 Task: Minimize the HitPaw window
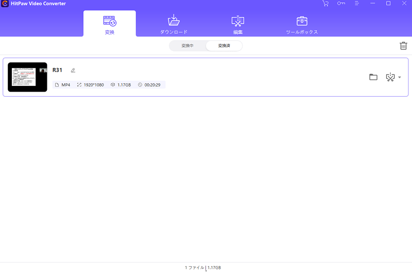(x=372, y=4)
